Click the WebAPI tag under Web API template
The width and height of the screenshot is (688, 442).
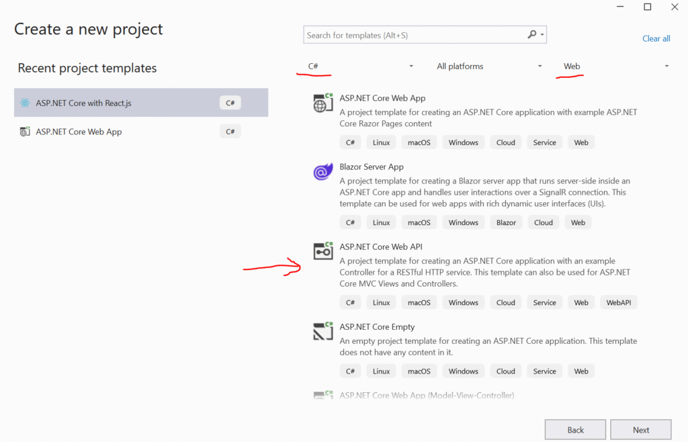(618, 302)
